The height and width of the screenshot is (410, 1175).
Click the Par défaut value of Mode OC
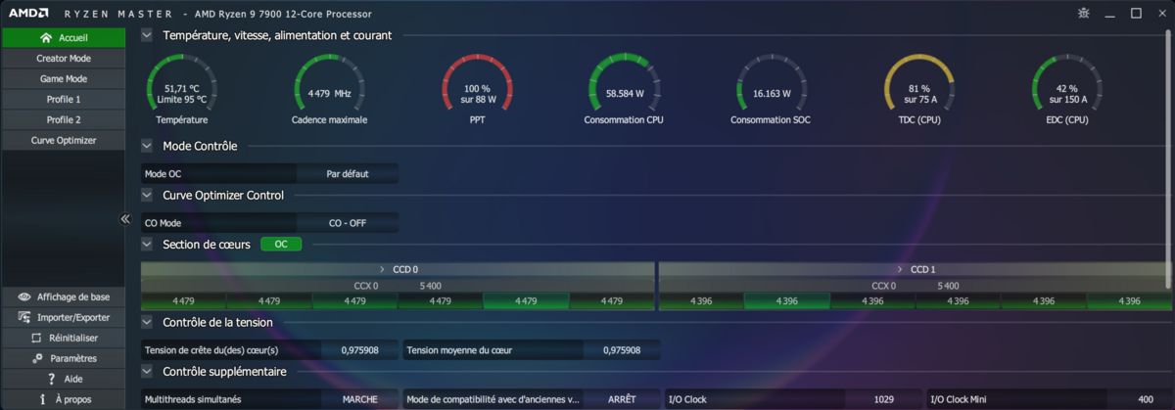(348, 173)
